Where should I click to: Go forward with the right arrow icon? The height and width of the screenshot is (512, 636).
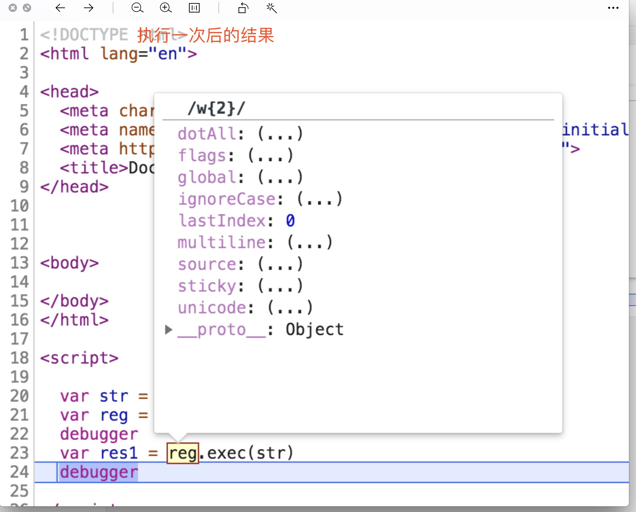[88, 8]
